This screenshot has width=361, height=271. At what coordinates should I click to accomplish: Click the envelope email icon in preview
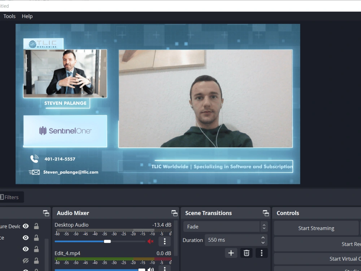34,172
